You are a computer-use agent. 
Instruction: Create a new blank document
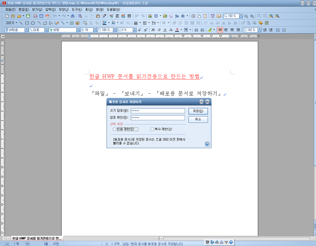click(7, 16)
